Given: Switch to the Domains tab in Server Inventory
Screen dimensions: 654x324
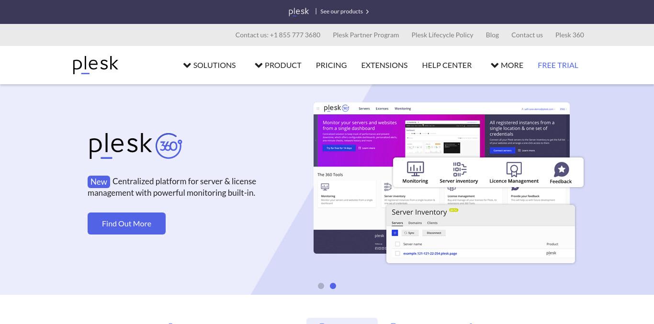Looking at the screenshot, I should (x=415, y=223).
